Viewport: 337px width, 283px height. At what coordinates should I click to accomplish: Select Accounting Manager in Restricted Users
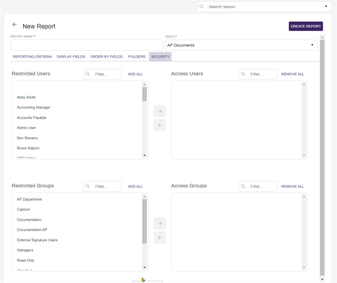(x=34, y=107)
